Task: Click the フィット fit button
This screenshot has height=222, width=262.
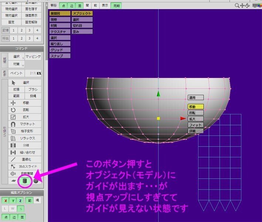Action: coord(195,125)
